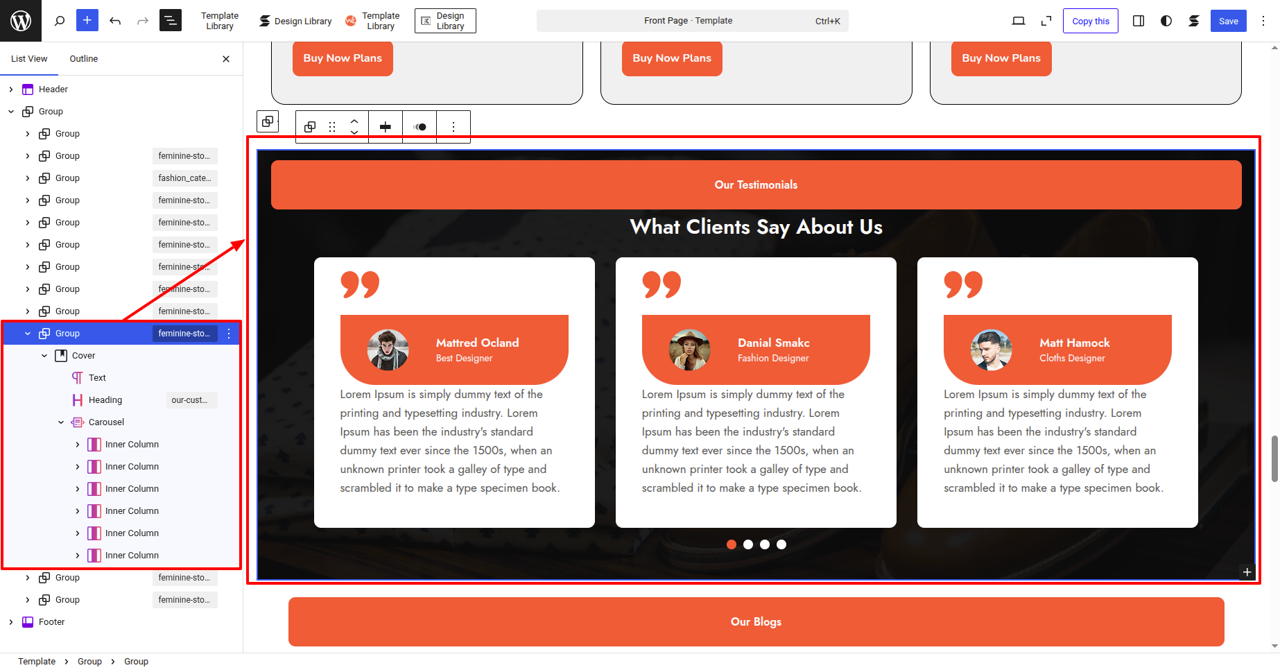Click the Copy this button
The image size is (1280, 670).
[1090, 21]
